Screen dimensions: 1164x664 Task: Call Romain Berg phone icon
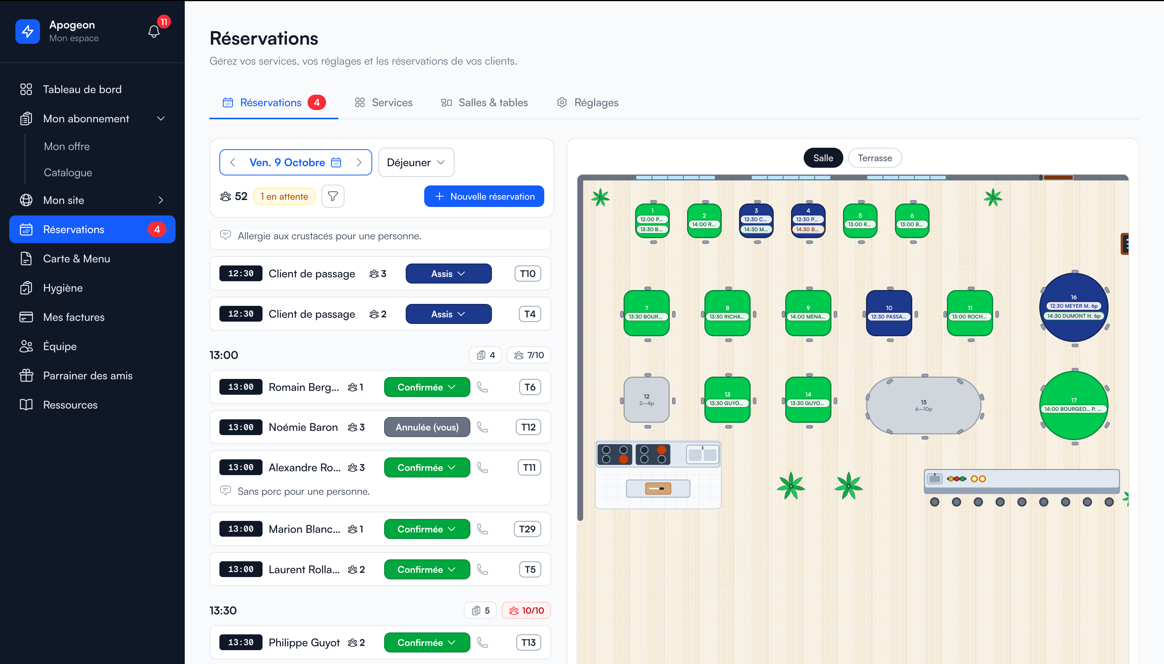482,387
